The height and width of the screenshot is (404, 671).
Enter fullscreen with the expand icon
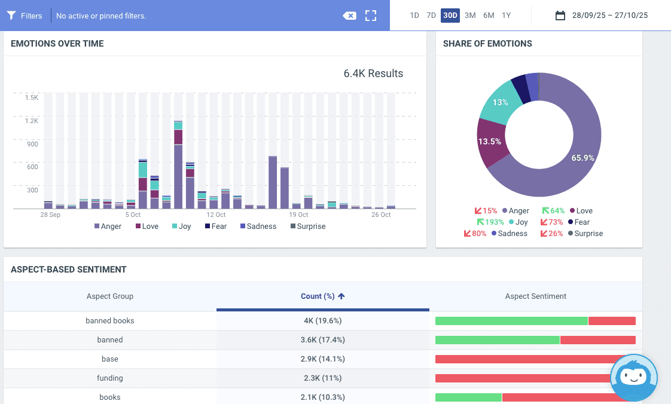tap(371, 16)
